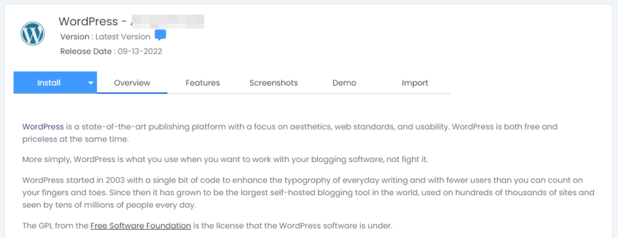Viewport: 618px width, 238px height.
Task: Click the 'Release Date' label
Action: point(86,52)
